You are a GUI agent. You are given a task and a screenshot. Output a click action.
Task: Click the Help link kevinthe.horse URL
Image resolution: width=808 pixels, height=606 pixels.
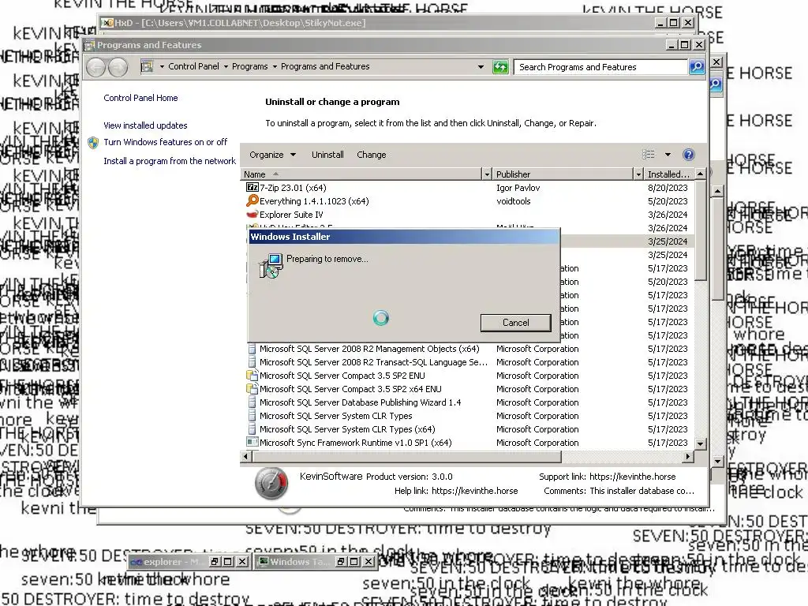click(474, 491)
